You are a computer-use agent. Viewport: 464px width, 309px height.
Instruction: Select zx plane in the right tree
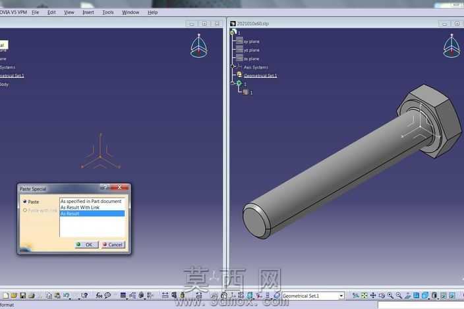251,59
